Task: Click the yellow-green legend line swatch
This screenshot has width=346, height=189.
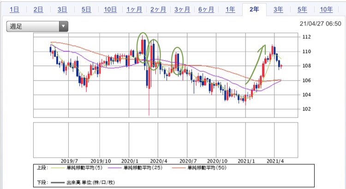Action: coord(58,168)
